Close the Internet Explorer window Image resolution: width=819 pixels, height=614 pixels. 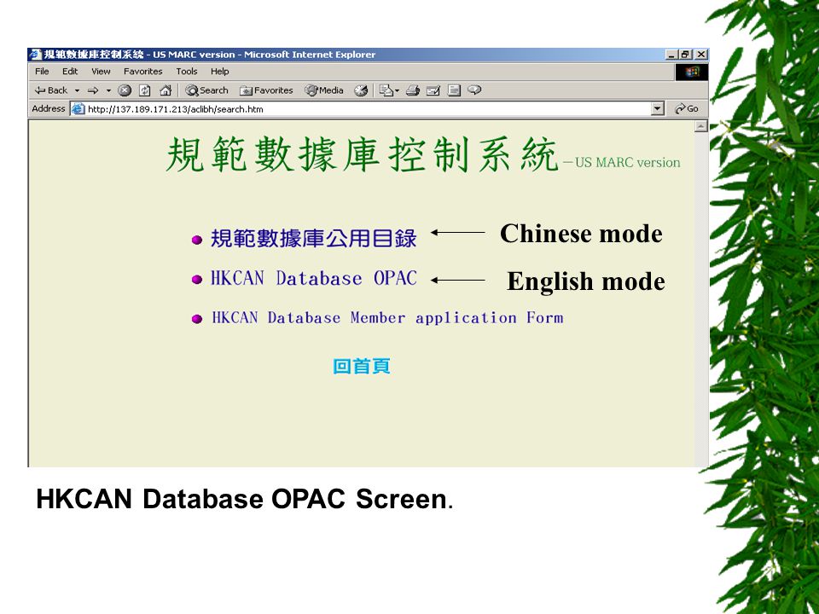pyautogui.click(x=701, y=55)
